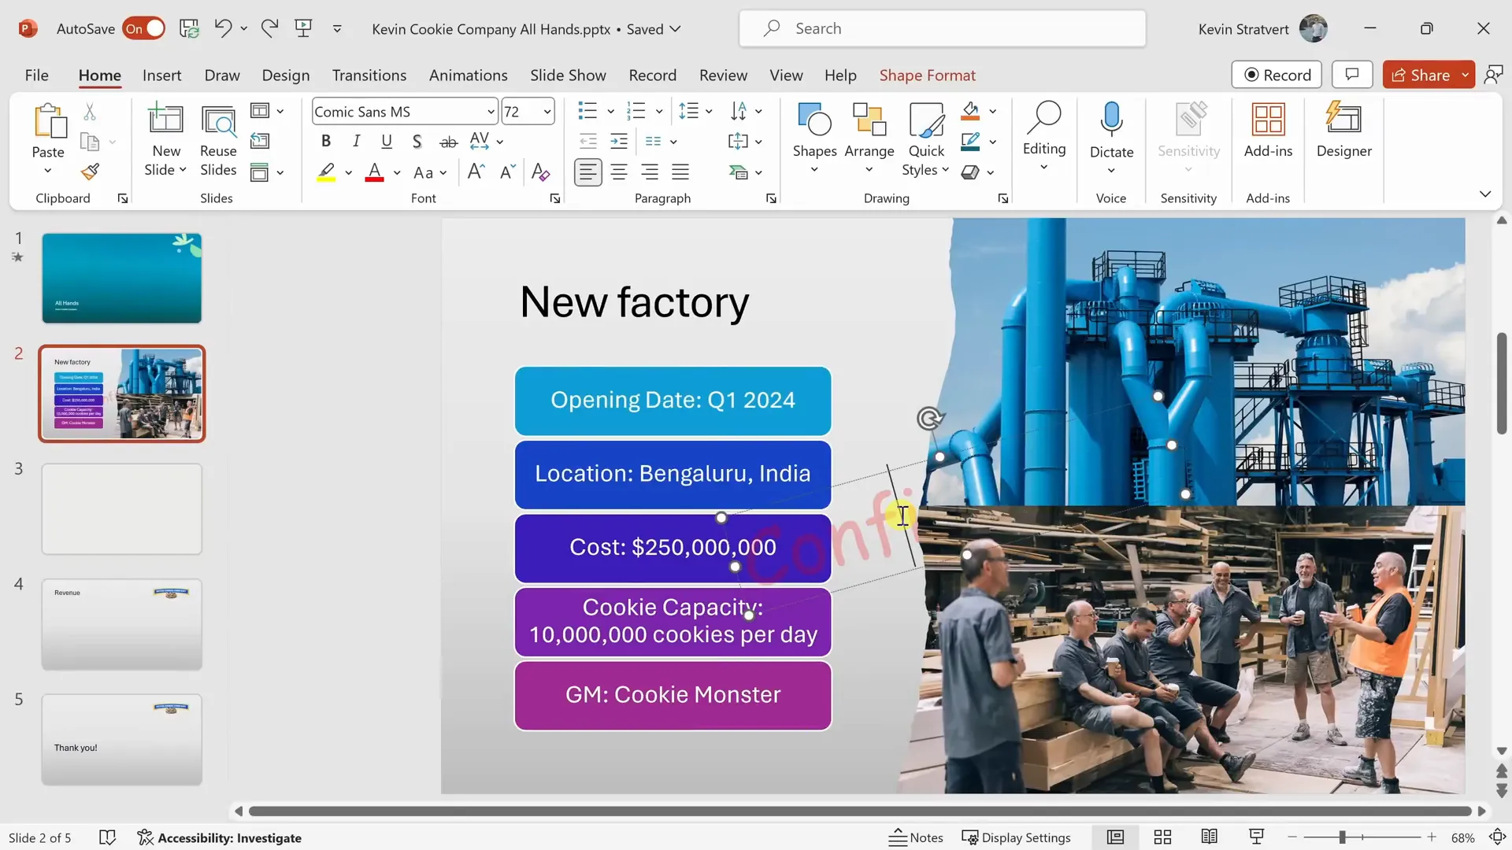This screenshot has height=850, width=1512.
Task: Switch to Slide Sorter view
Action: click(x=1162, y=837)
